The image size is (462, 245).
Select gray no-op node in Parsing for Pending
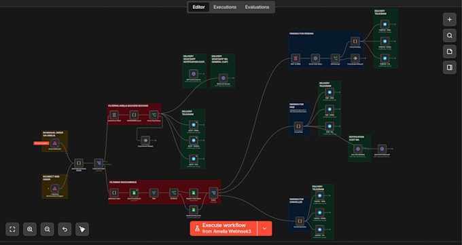tap(355, 58)
